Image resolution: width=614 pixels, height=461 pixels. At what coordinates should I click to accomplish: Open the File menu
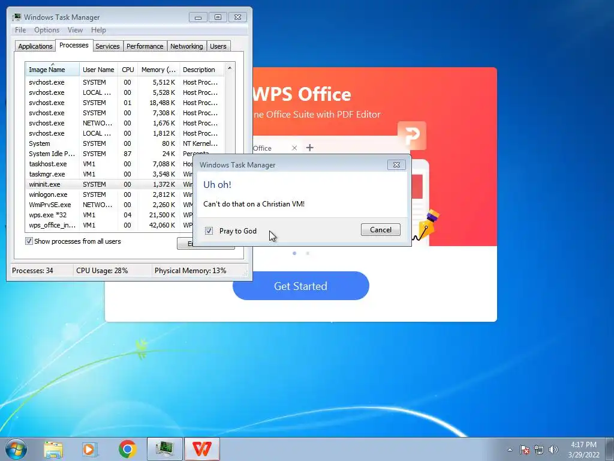20,30
